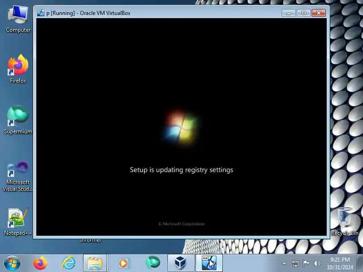Click the VirtualBox window title icon
The width and height of the screenshot is (363, 272).
point(41,13)
